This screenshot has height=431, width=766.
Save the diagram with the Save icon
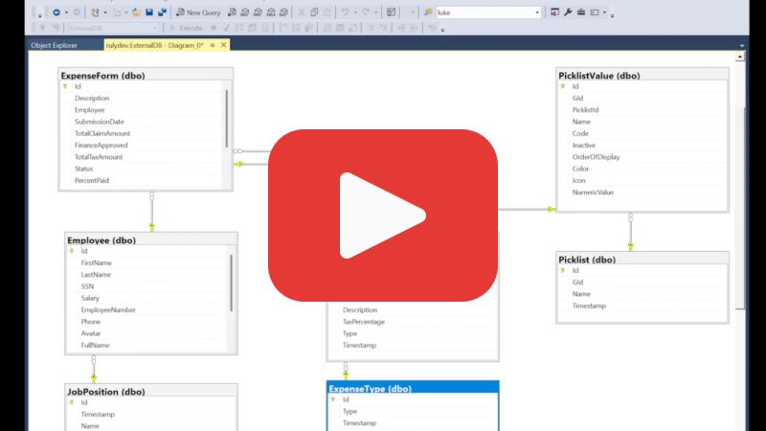149,12
